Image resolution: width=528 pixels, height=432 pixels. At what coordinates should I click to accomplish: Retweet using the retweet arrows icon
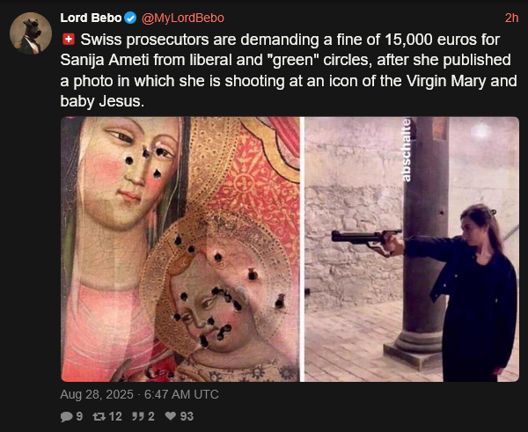99,416
